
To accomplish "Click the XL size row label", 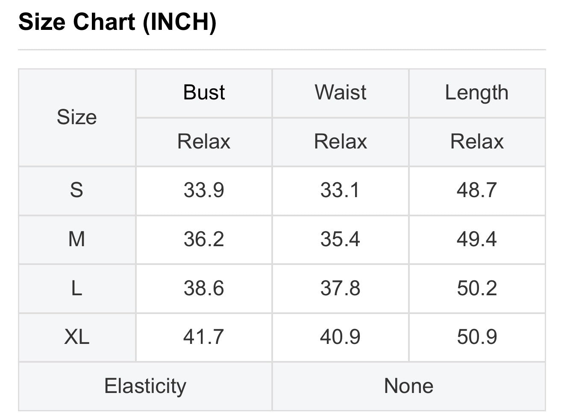I will pyautogui.click(x=77, y=337).
